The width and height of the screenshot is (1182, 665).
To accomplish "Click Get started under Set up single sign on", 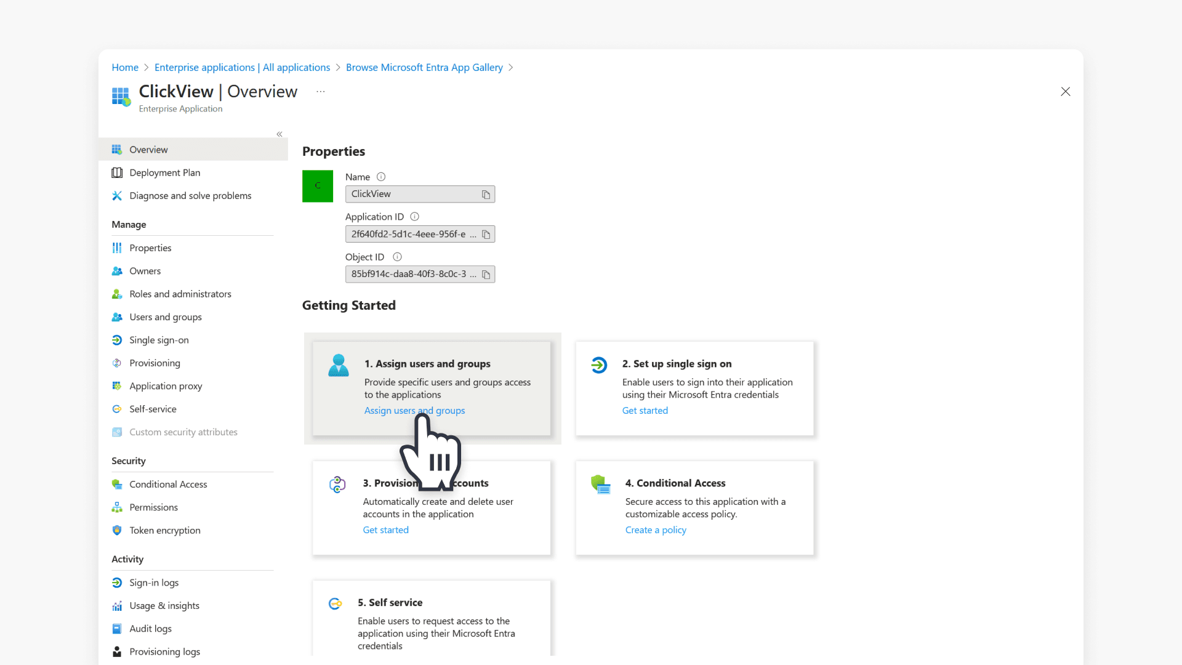I will pos(645,410).
